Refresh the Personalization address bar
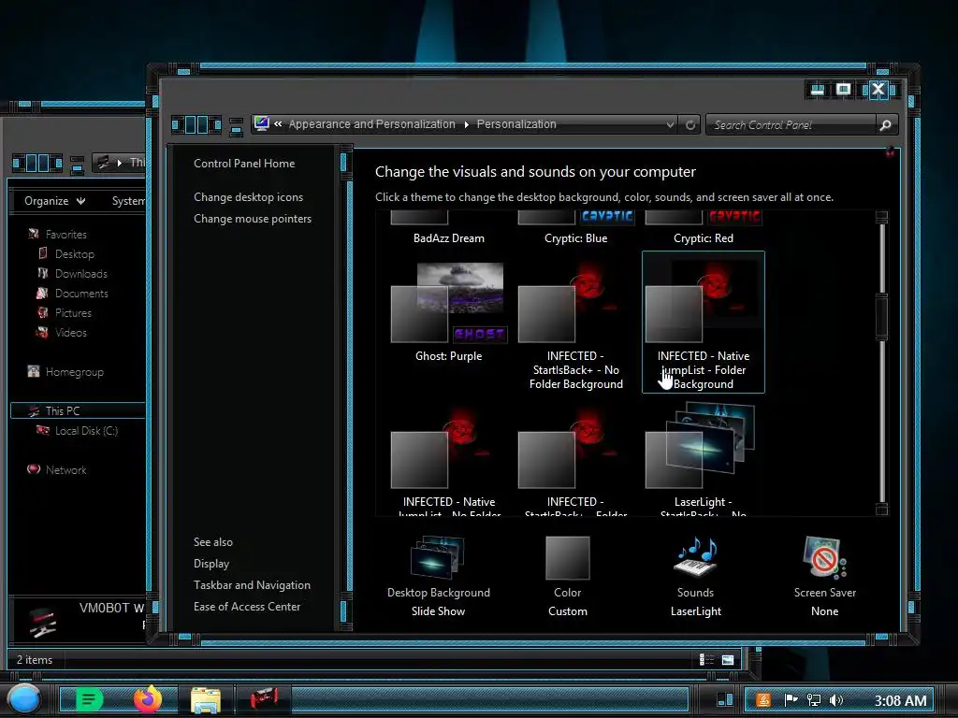Screen dimensions: 958x718 (690, 124)
